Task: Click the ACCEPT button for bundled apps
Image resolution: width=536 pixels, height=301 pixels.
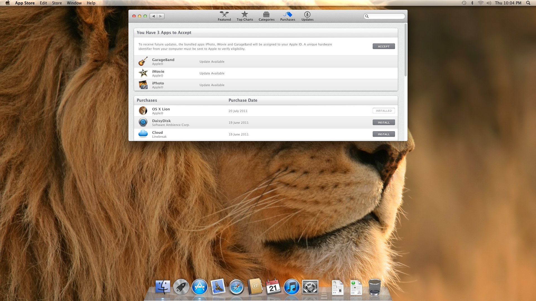Action: point(384,46)
